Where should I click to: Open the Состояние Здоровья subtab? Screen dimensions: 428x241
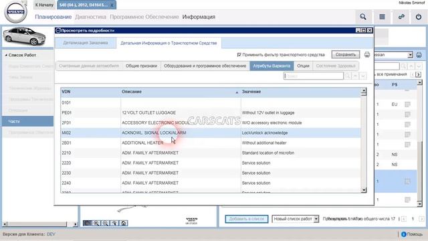336,66
